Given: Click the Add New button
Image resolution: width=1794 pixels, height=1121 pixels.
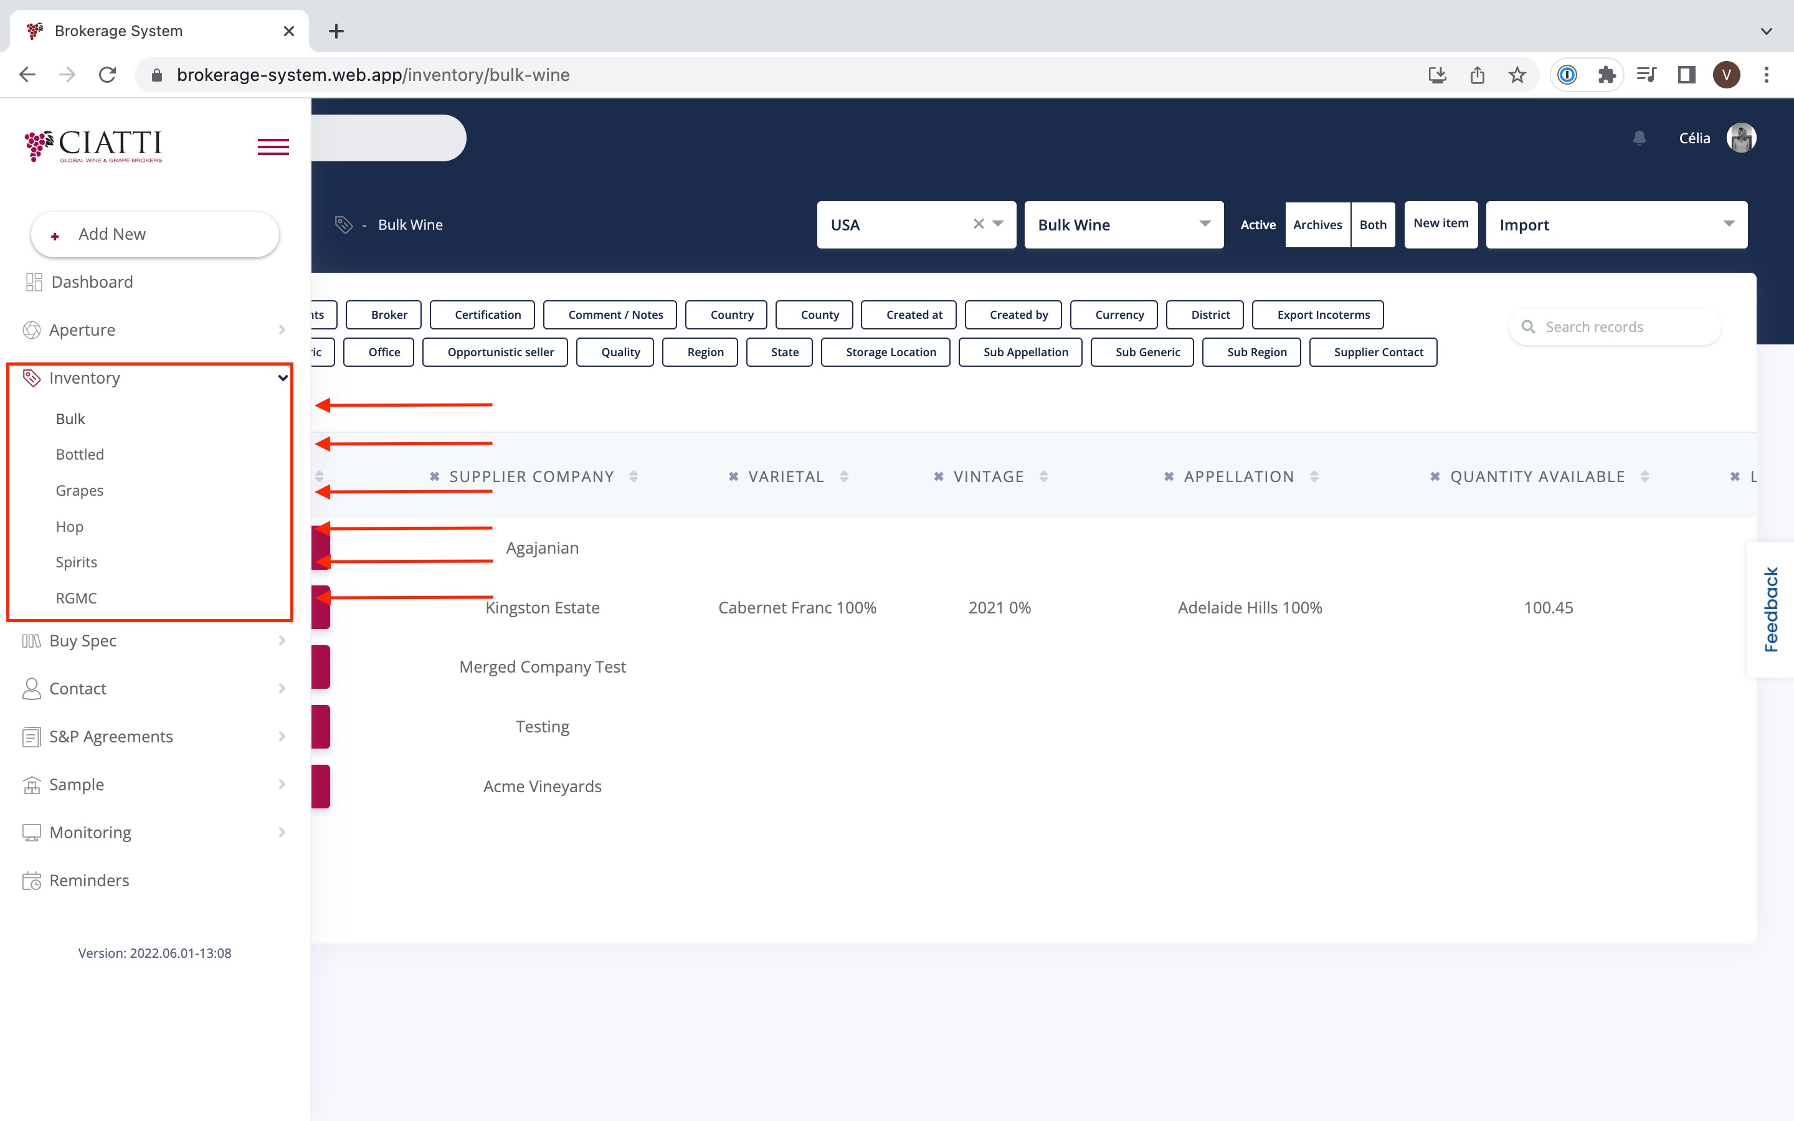Looking at the screenshot, I should [x=155, y=234].
